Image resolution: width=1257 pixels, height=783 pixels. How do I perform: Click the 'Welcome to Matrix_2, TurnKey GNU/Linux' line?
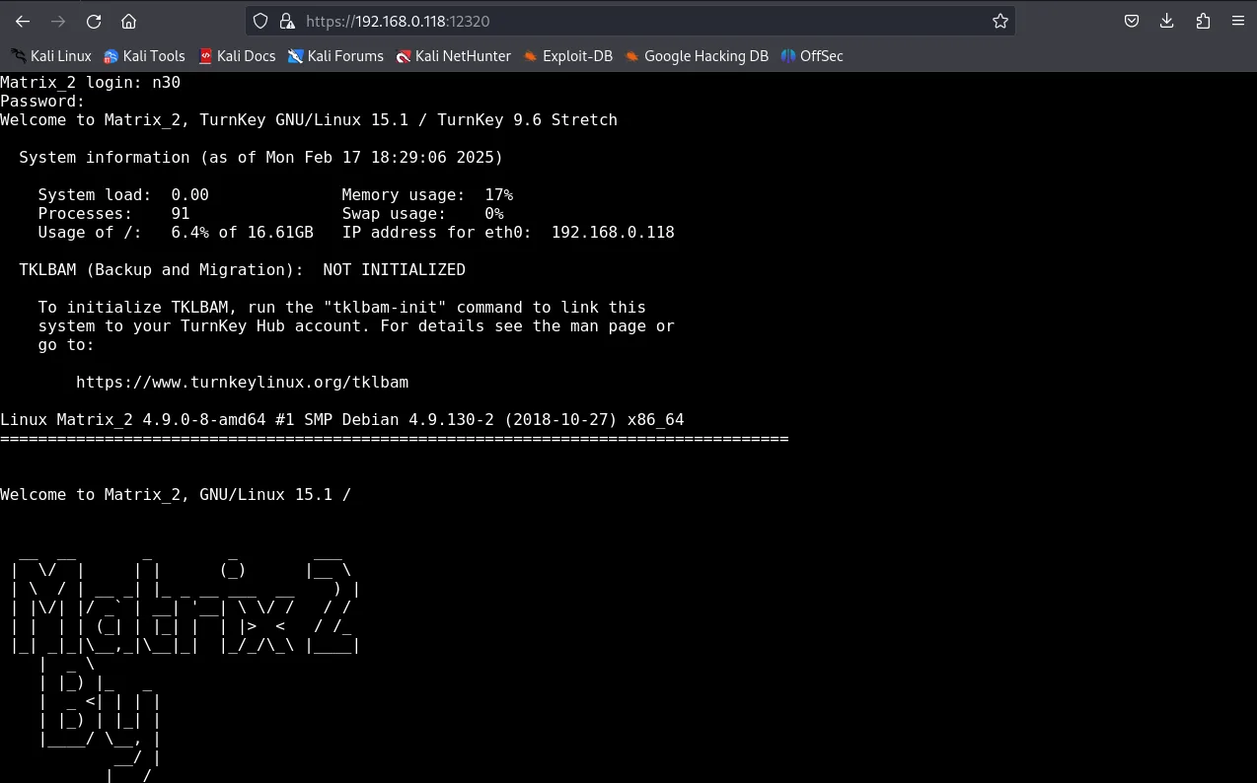309,120
